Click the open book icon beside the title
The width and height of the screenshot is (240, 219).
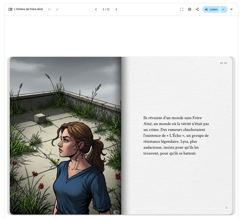point(10,9)
